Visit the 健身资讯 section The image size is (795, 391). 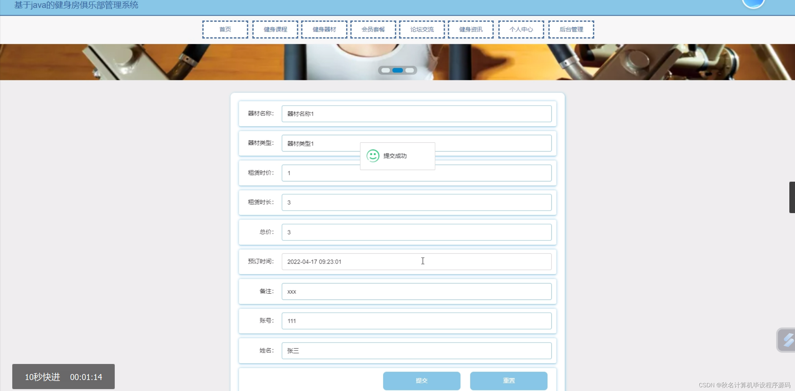pos(471,30)
